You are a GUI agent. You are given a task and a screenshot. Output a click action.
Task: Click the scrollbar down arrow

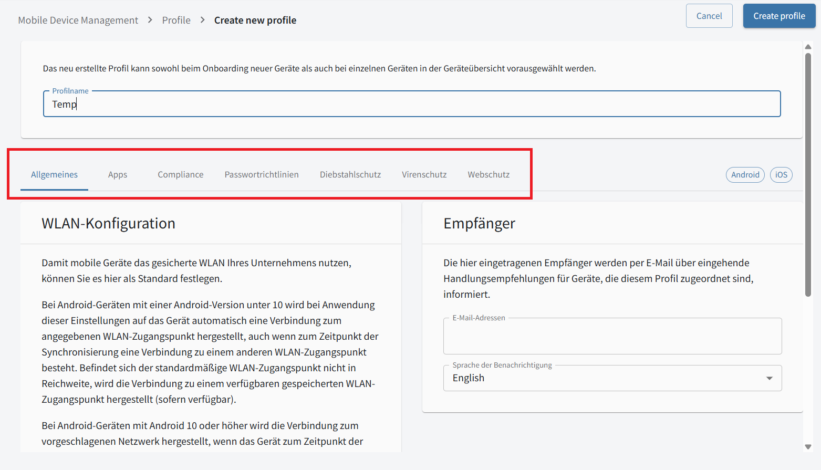(808, 447)
